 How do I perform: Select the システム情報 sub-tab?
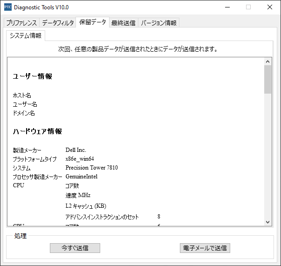click(26, 35)
